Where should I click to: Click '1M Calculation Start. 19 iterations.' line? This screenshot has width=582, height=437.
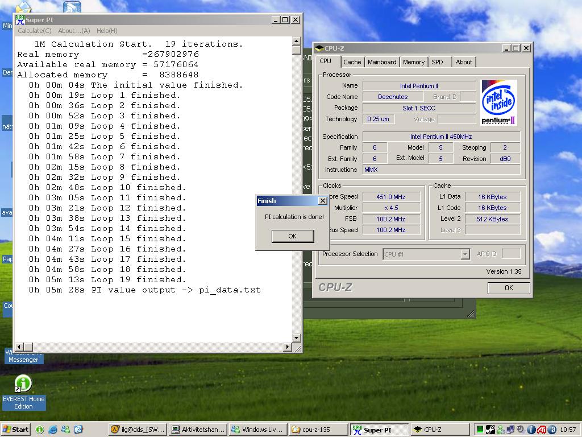[139, 44]
